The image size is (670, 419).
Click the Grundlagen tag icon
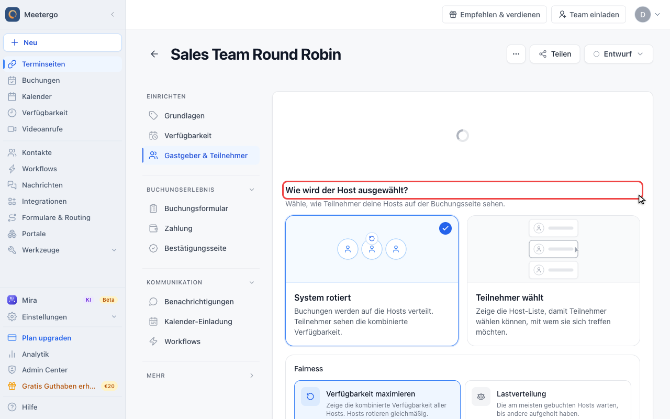[x=153, y=116]
